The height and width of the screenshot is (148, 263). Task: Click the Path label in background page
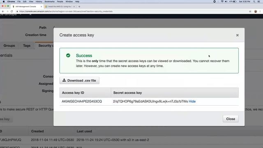click(43, 28)
